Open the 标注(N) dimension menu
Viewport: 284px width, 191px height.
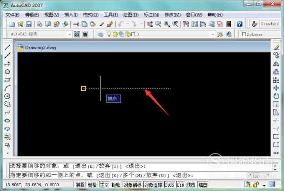tap(152, 15)
